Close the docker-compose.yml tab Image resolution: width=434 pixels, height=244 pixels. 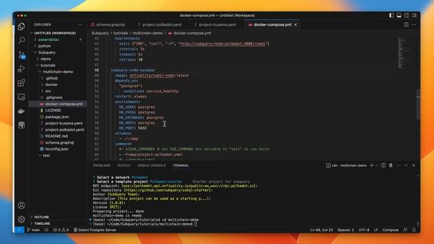(296, 24)
